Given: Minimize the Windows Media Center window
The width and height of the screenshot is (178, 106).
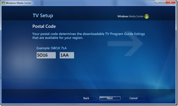Looking at the screenshot, I should point(158,2).
